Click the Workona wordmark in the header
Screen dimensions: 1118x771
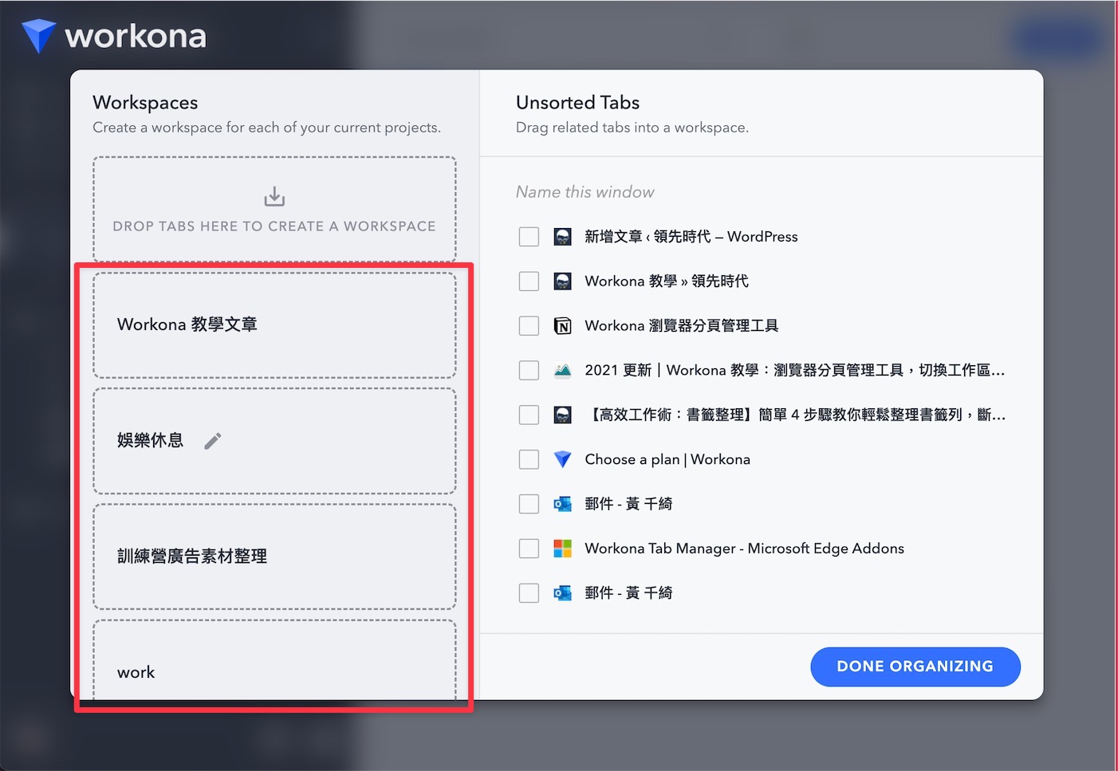pos(136,36)
